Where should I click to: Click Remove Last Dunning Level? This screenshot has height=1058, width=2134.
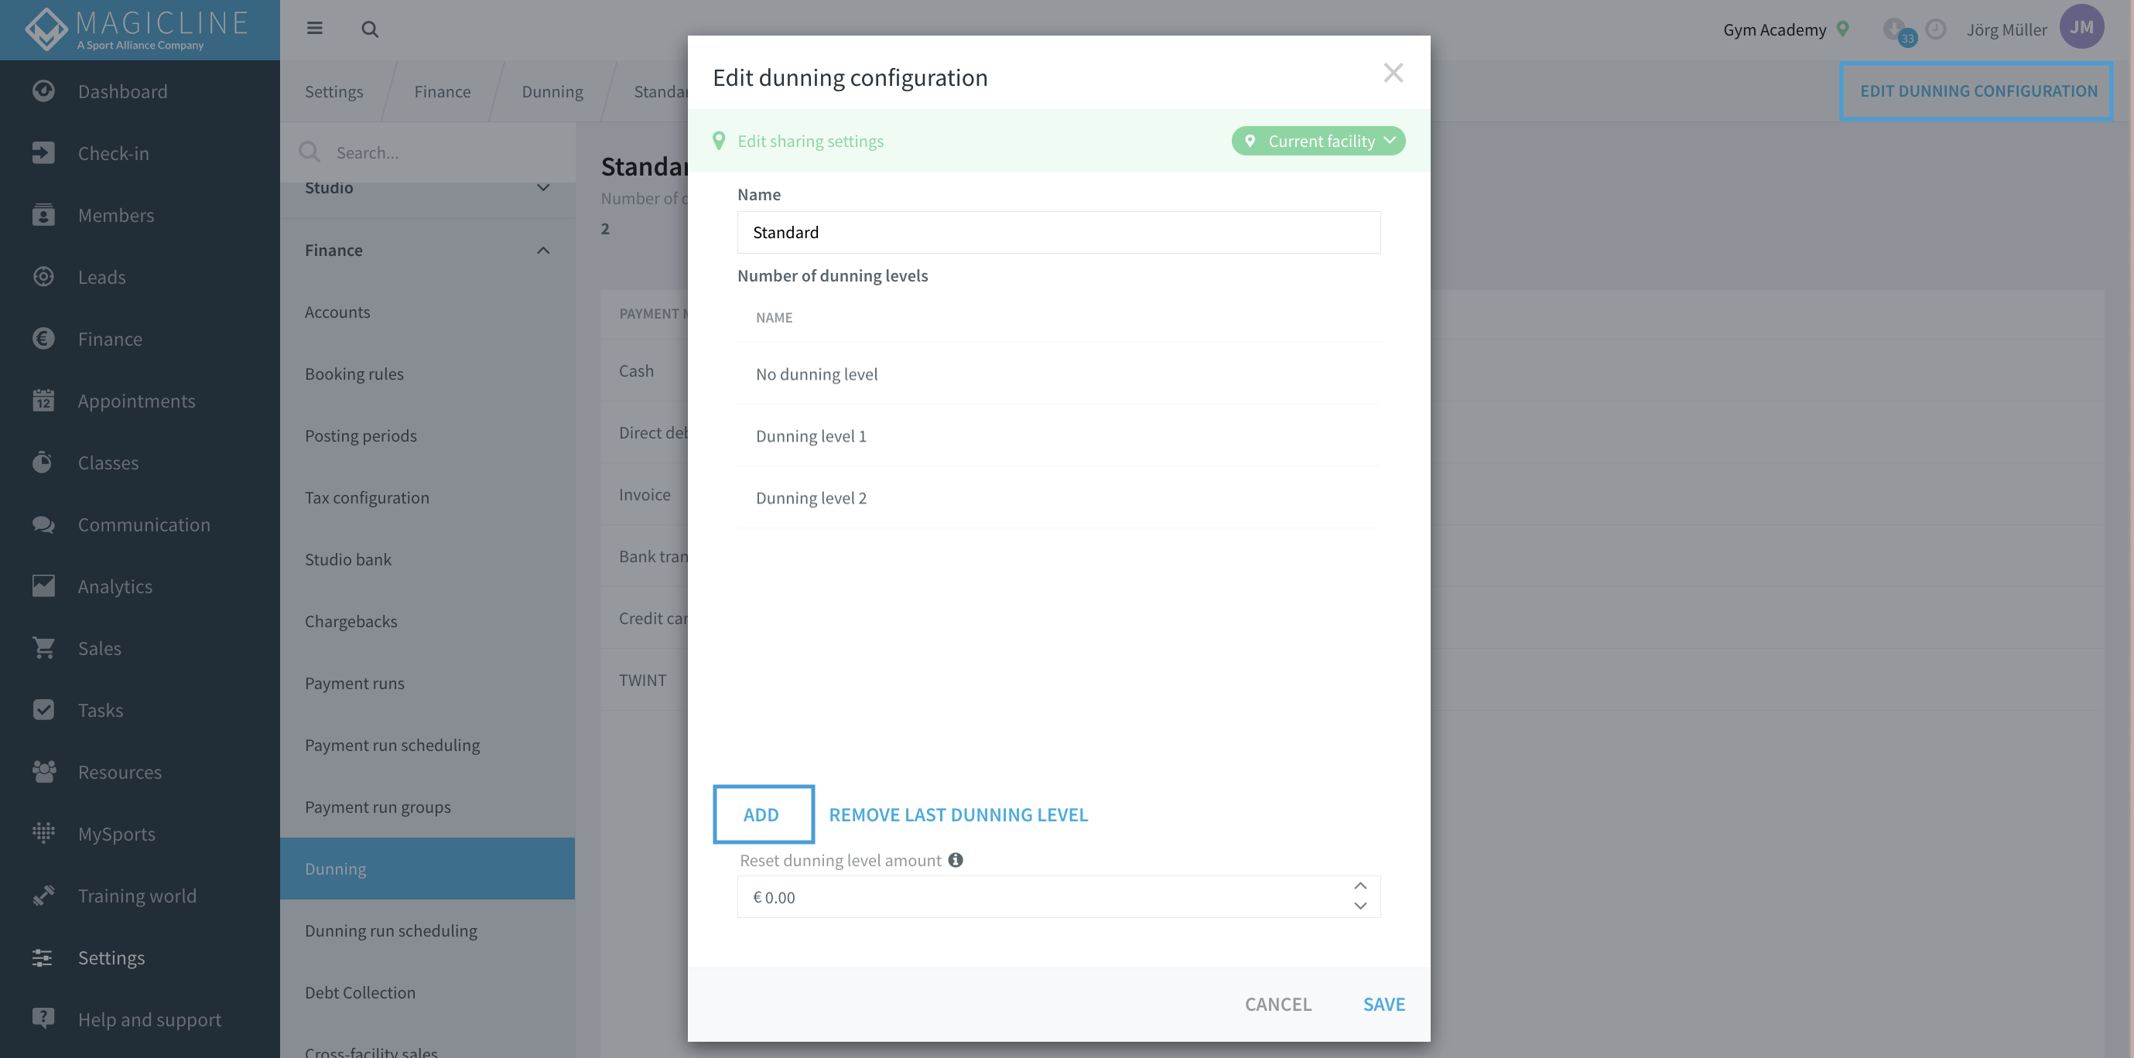[x=958, y=814]
